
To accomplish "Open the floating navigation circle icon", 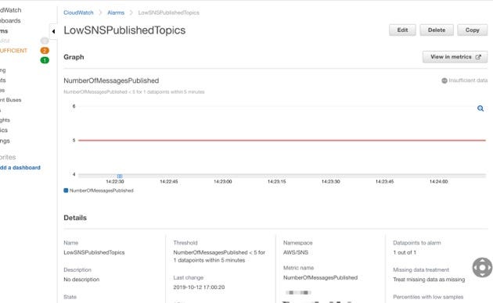I will click(x=482, y=268).
